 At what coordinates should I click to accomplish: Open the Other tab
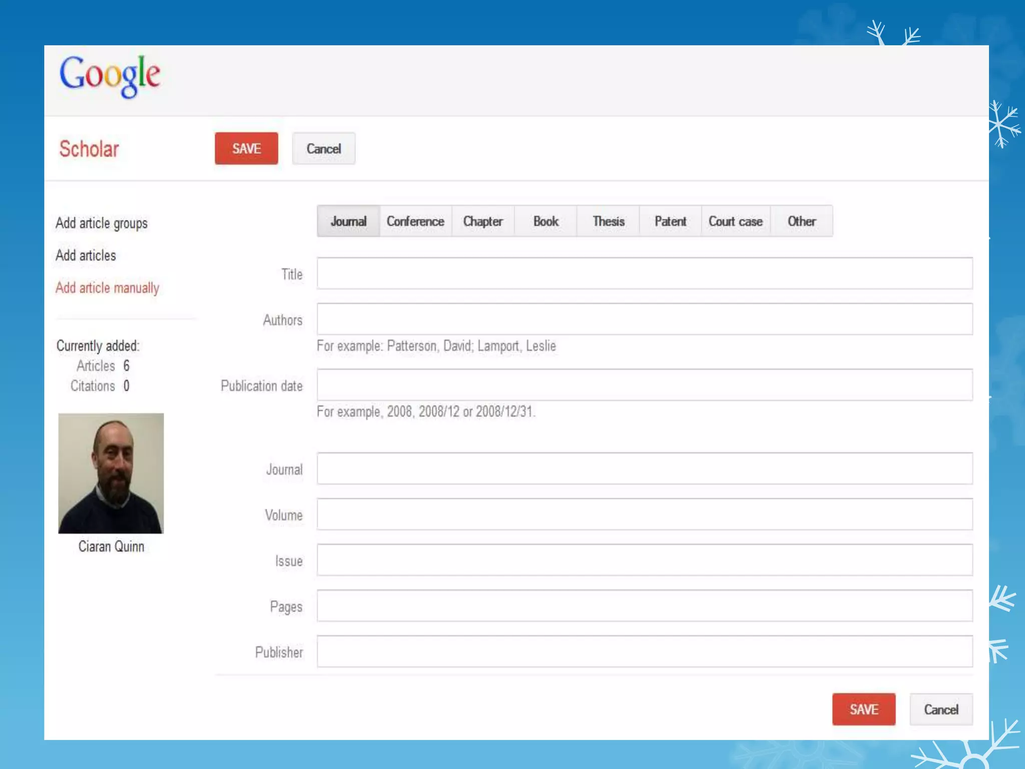pos(801,221)
